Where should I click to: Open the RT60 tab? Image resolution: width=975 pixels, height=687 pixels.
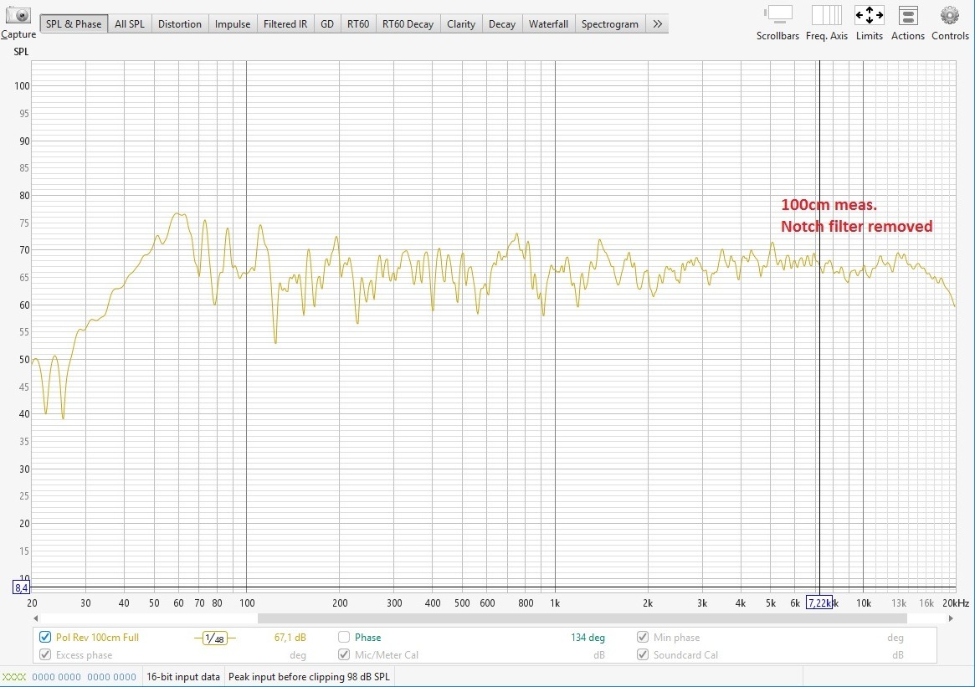pyautogui.click(x=358, y=23)
